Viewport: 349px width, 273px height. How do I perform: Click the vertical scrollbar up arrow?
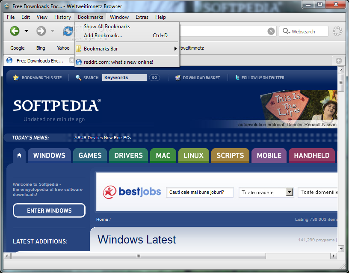tap(341, 70)
